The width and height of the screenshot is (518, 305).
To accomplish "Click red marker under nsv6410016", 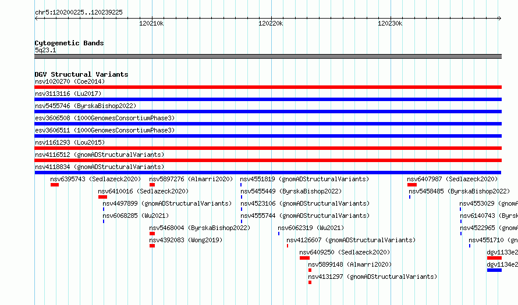I will (102, 197).
